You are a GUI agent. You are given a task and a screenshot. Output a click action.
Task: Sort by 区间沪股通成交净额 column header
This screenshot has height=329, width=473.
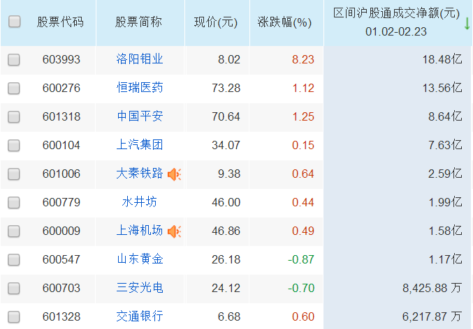click(396, 22)
